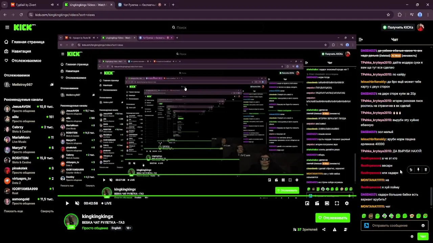Viewport: 433px width, 243px height.
Task: Open emoji picker in chat input
Action: coord(423,225)
